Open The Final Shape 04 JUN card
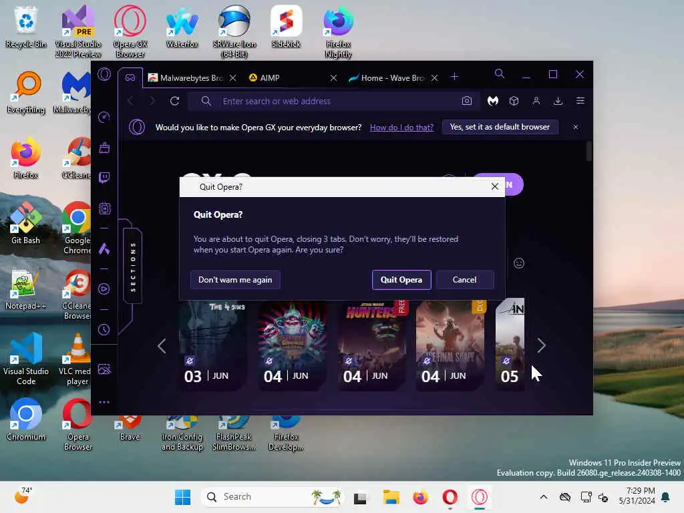The height and width of the screenshot is (513, 684). point(450,345)
